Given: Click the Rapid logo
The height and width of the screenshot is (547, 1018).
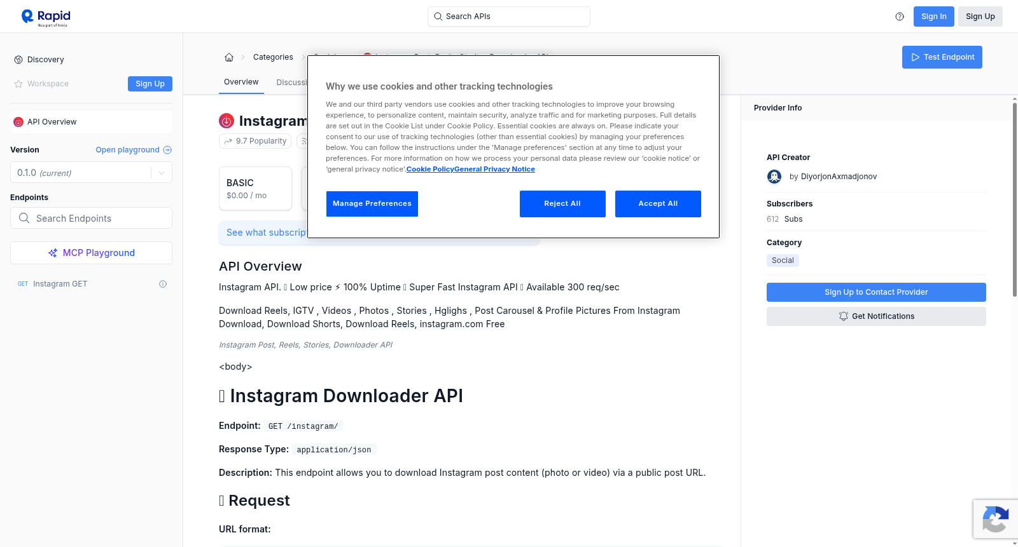Looking at the screenshot, I should click(x=46, y=17).
